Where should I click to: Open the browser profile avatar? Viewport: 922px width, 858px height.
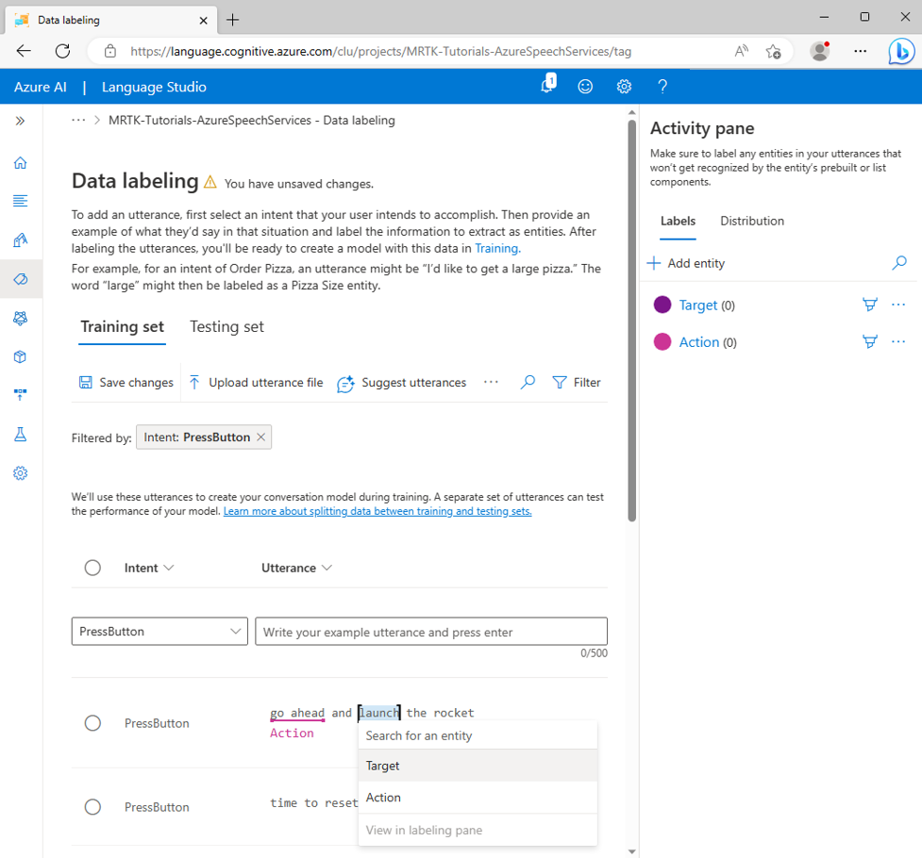click(x=820, y=51)
